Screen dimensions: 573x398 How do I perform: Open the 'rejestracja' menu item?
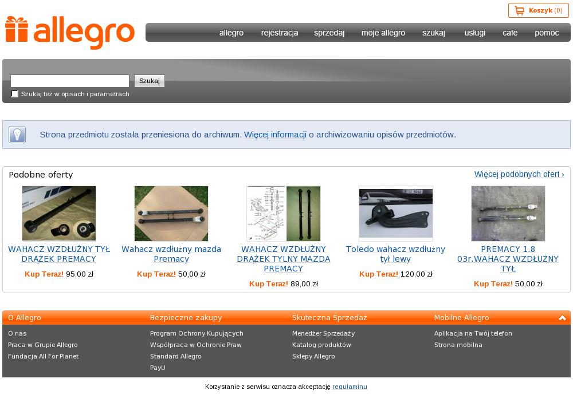click(280, 33)
